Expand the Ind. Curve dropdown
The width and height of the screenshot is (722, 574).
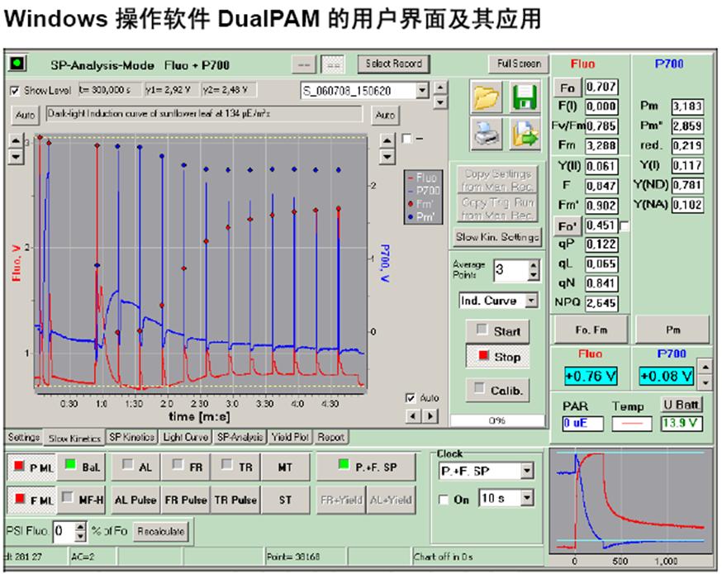pos(531,301)
